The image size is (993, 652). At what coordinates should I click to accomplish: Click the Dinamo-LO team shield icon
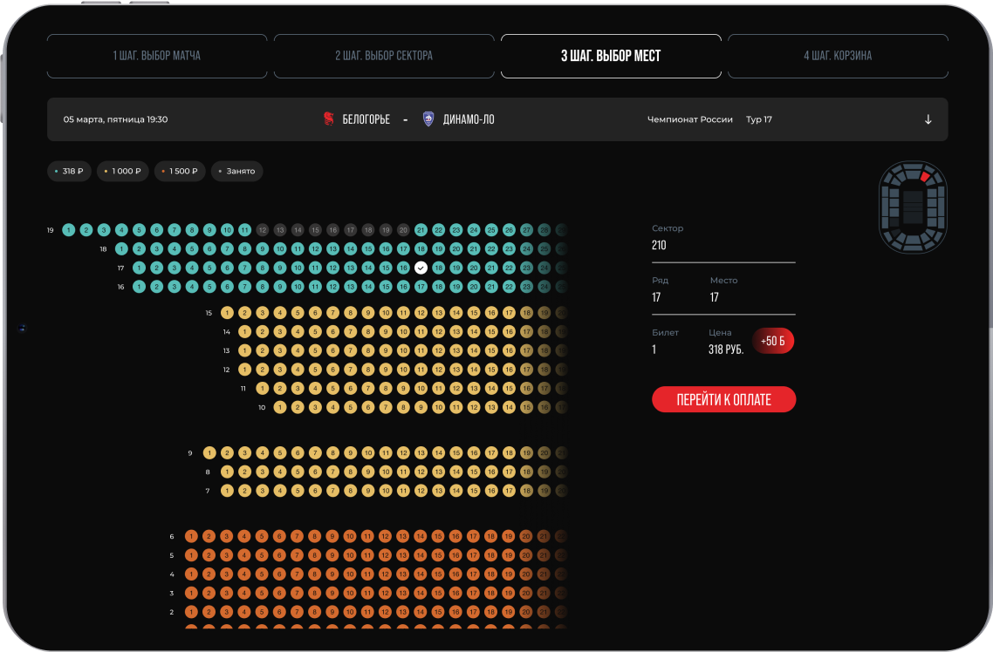tap(428, 119)
